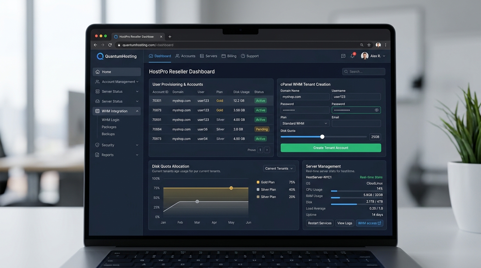Open the browser three-dot menu
481x268 pixels.
[386, 45]
